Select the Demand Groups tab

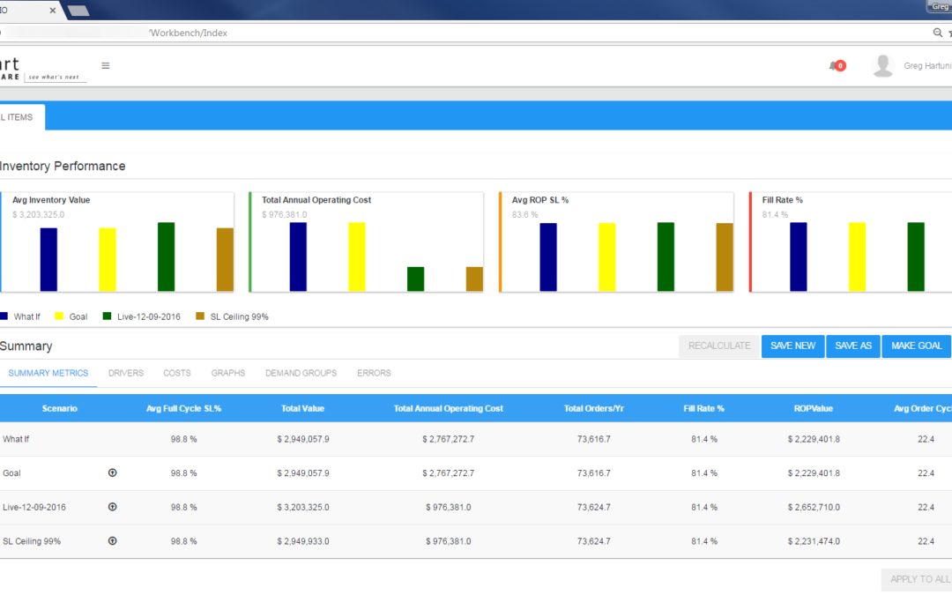coord(301,373)
